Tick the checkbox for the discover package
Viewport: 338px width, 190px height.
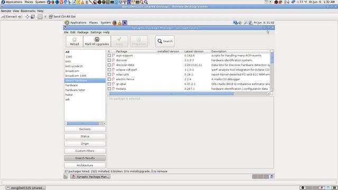coord(109,60)
